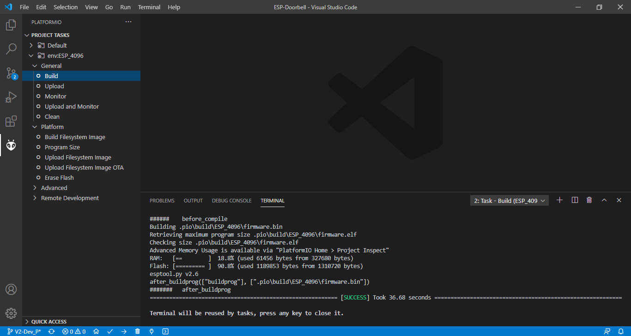
Task: Click the VS Code logo in title bar
Action: 8,7
